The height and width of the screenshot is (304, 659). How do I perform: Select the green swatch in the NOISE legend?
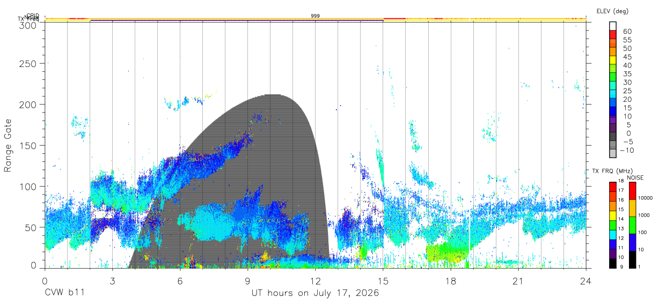632,225
